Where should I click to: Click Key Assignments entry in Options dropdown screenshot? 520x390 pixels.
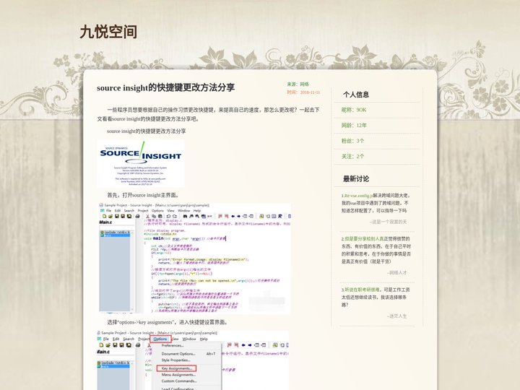(176, 368)
